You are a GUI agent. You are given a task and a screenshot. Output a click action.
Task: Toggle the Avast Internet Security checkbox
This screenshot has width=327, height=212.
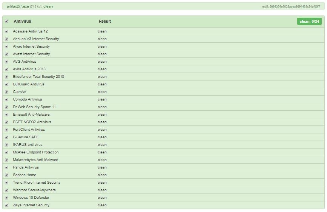6,54
